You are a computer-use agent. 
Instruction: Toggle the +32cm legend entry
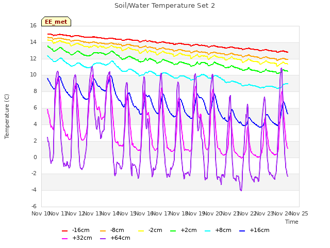[x=77, y=238]
